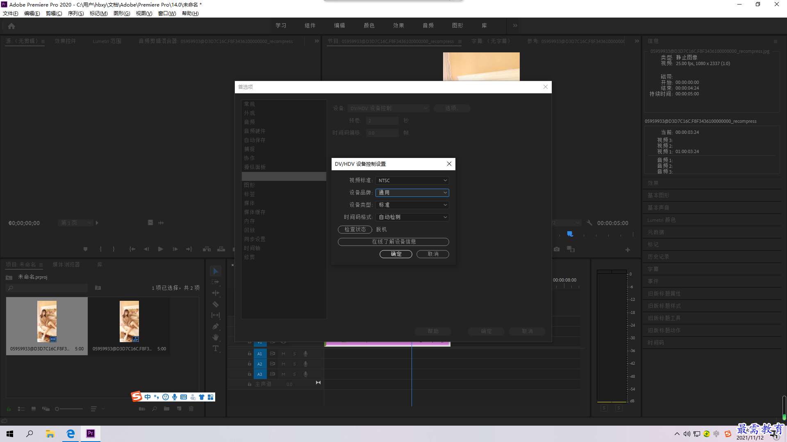
Task: Cancel the DV/HDV device control dialog
Action: pyautogui.click(x=433, y=254)
